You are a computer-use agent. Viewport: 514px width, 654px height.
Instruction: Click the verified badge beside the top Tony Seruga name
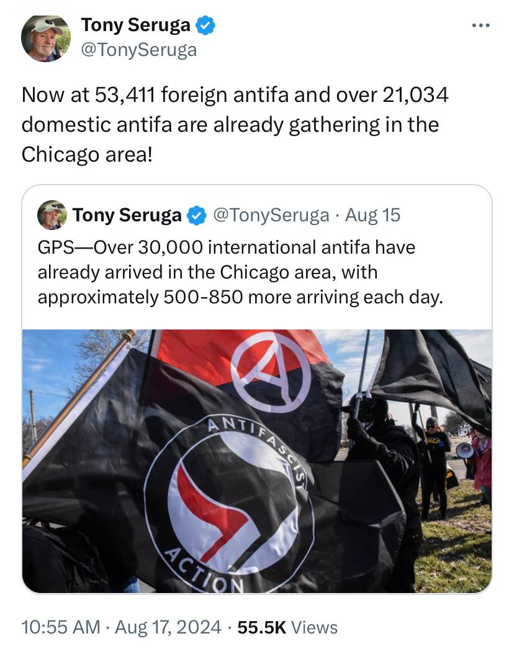(x=205, y=25)
